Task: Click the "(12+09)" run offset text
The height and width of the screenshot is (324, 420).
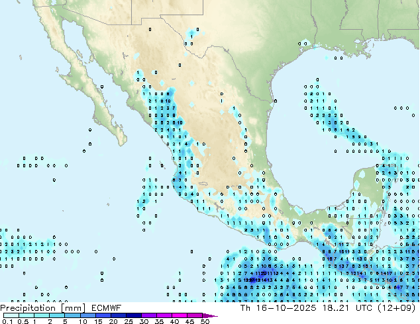Action: [396, 308]
